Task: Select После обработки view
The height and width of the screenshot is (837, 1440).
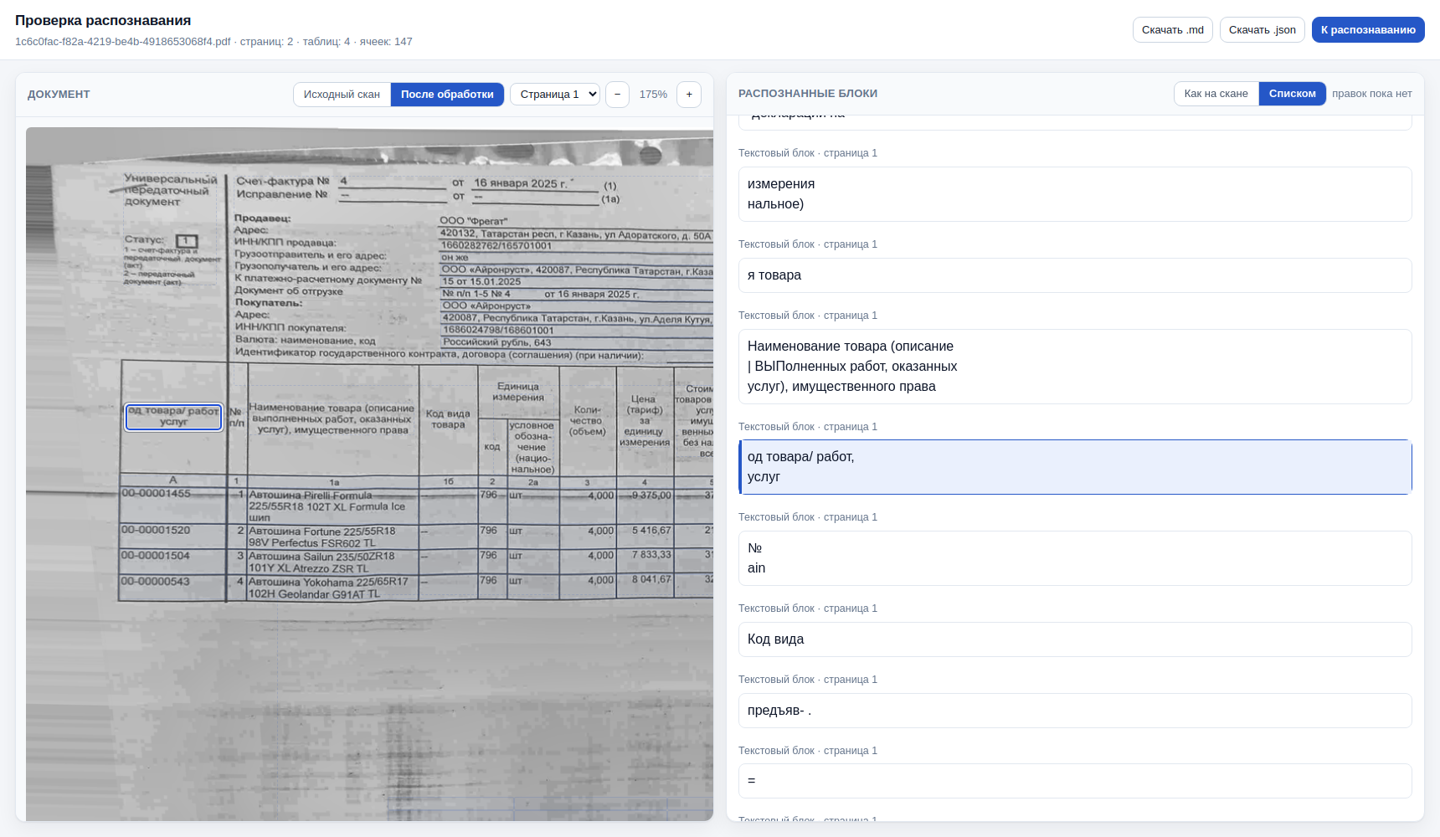Action: [447, 94]
